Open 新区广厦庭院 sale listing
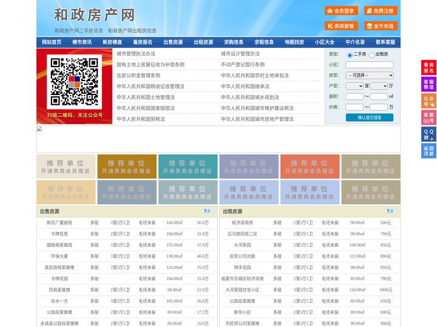This screenshot has width=437, height=327. (59, 223)
